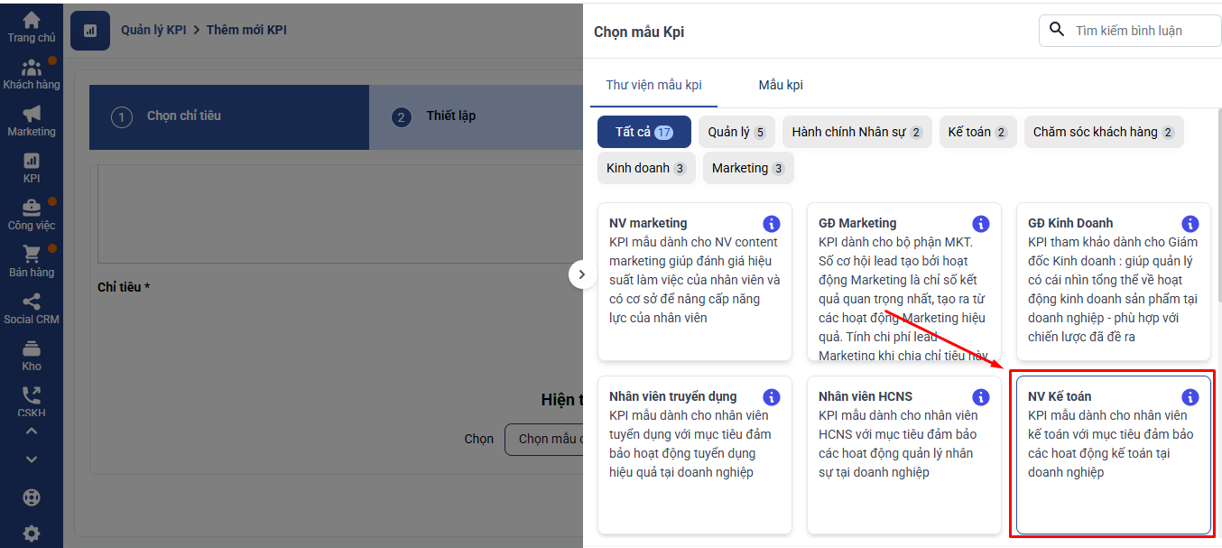Open Kho warehouse icon
The width and height of the screenshot is (1222, 548).
(x=31, y=349)
